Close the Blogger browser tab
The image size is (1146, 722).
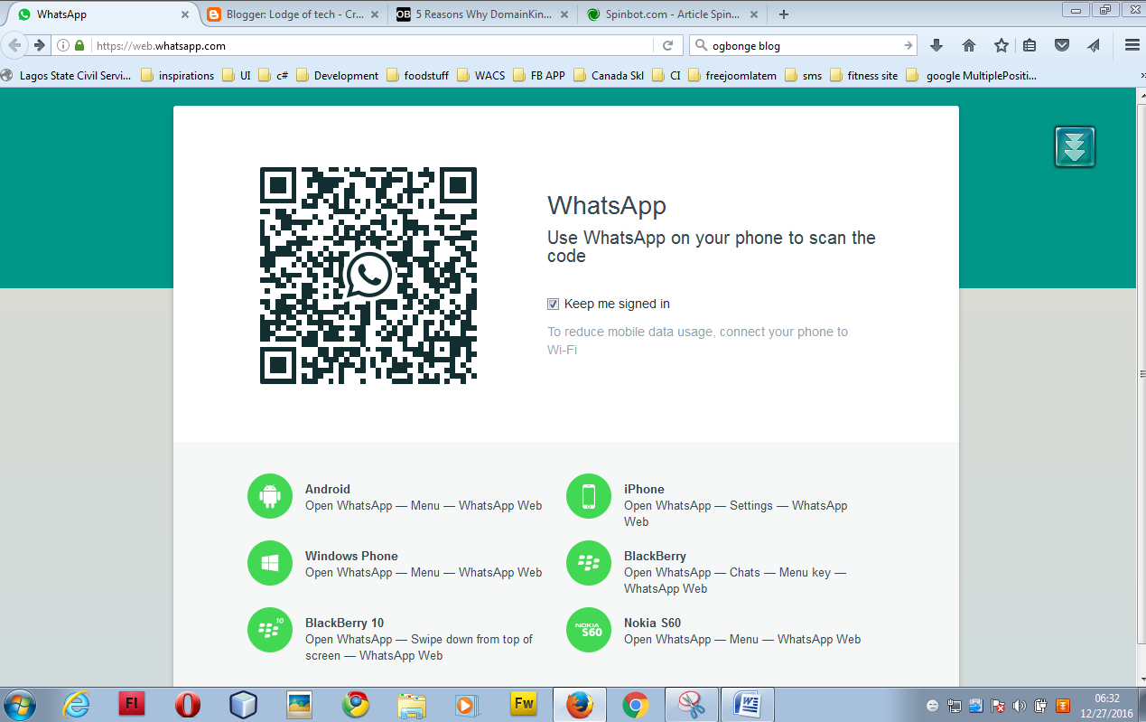(x=376, y=14)
